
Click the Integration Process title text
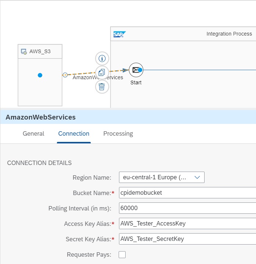click(229, 34)
